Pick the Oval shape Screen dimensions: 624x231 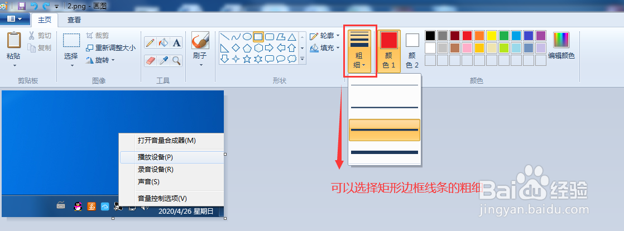pyautogui.click(x=247, y=37)
